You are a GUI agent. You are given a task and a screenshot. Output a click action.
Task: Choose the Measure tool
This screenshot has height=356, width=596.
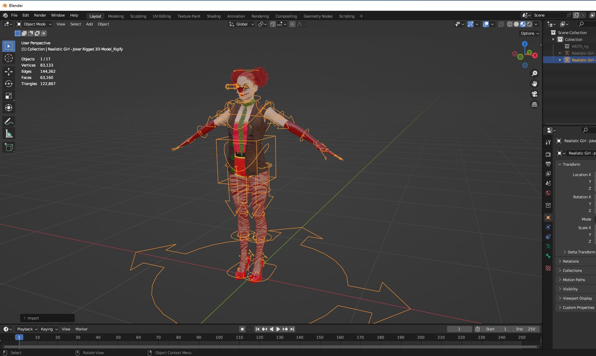pyautogui.click(x=9, y=134)
